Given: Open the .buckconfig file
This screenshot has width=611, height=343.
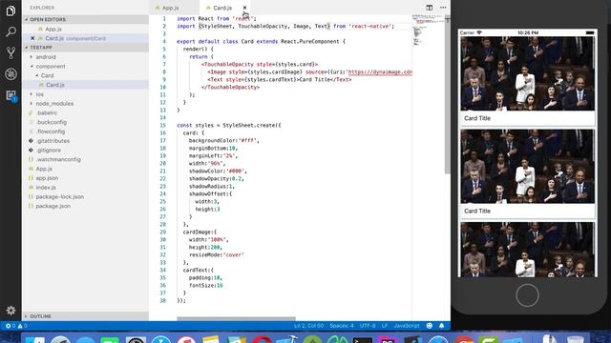Looking at the screenshot, I should point(52,122).
